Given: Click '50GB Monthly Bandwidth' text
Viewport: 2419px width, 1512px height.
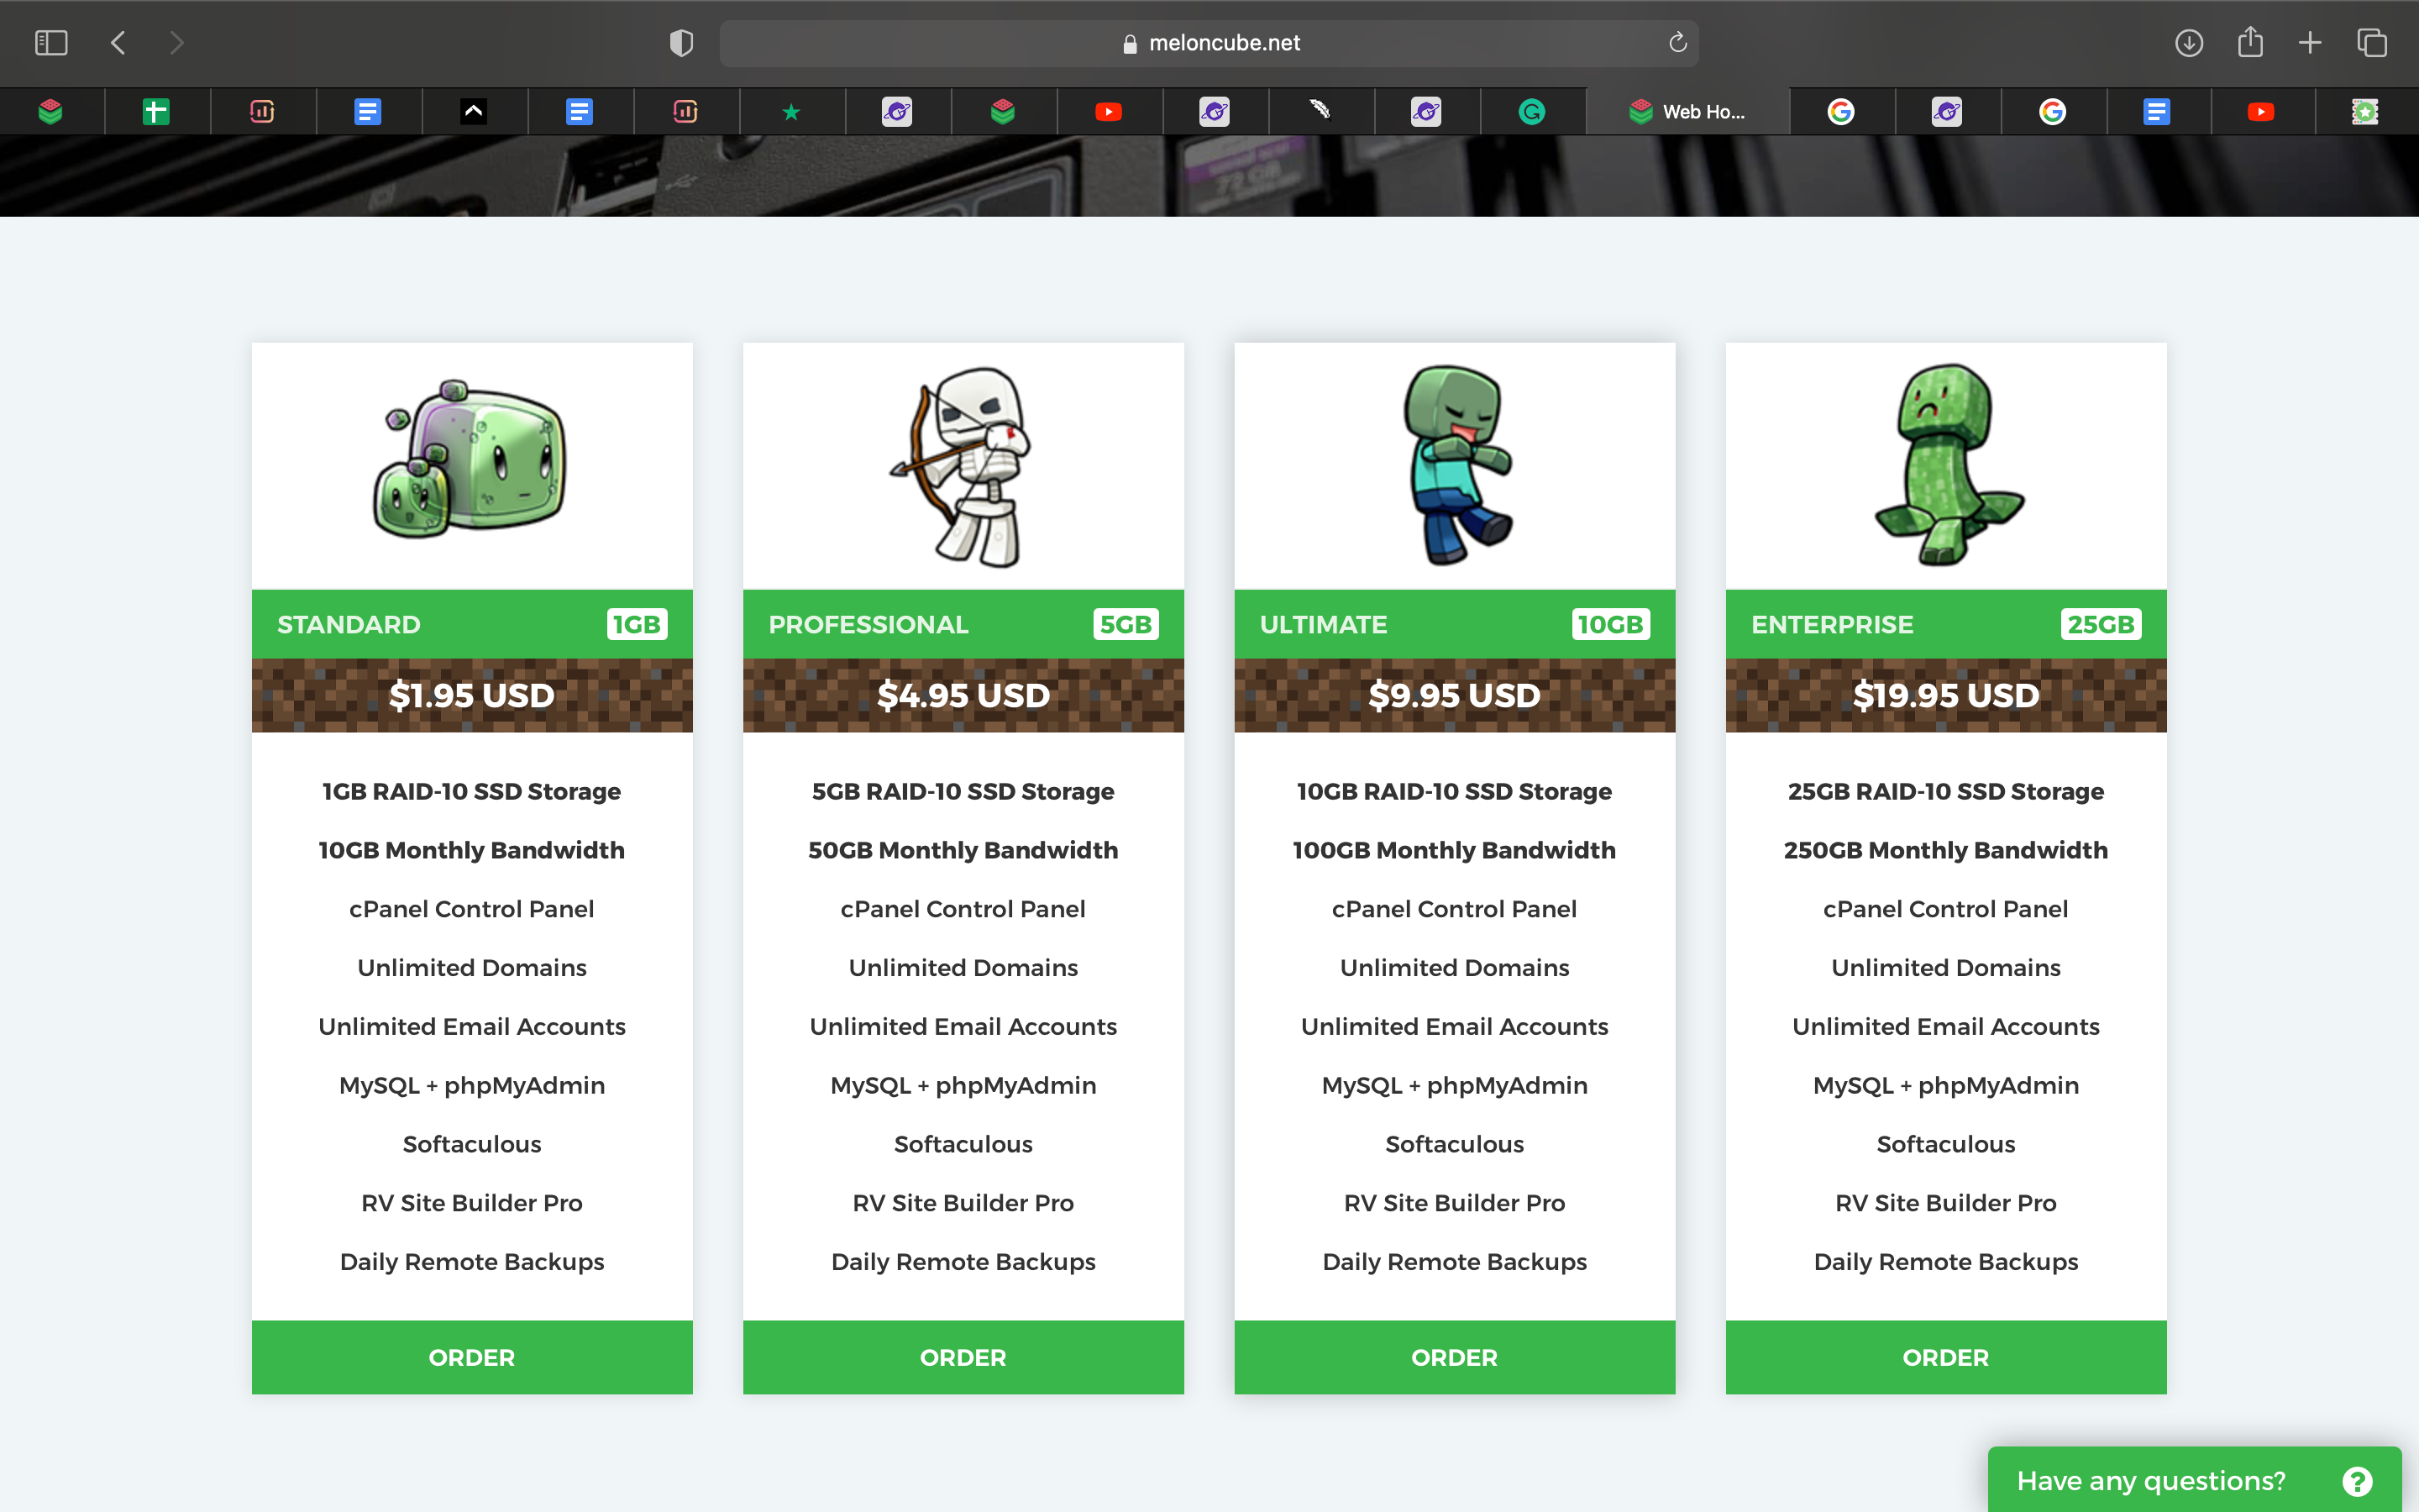Looking at the screenshot, I should click(963, 850).
